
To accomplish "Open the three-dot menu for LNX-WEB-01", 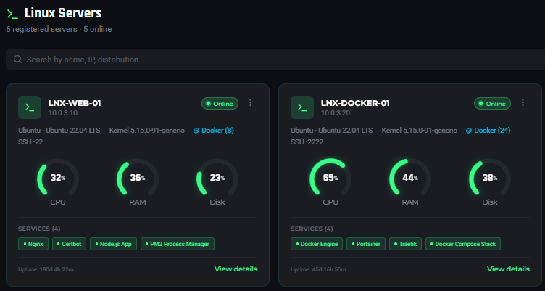I will pos(250,103).
